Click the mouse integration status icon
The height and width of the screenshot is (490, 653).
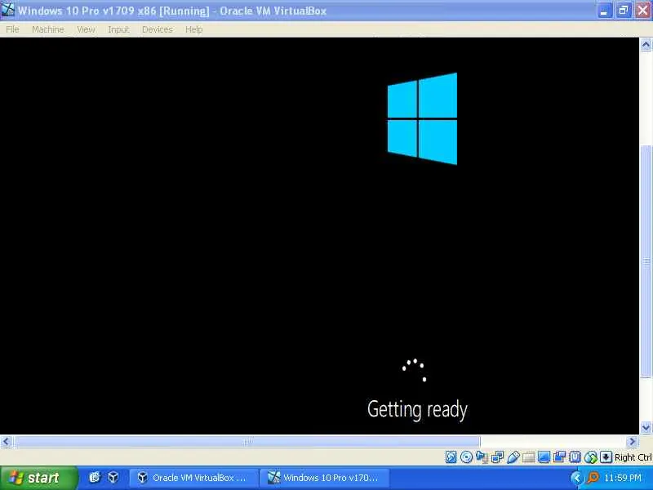(x=590, y=457)
